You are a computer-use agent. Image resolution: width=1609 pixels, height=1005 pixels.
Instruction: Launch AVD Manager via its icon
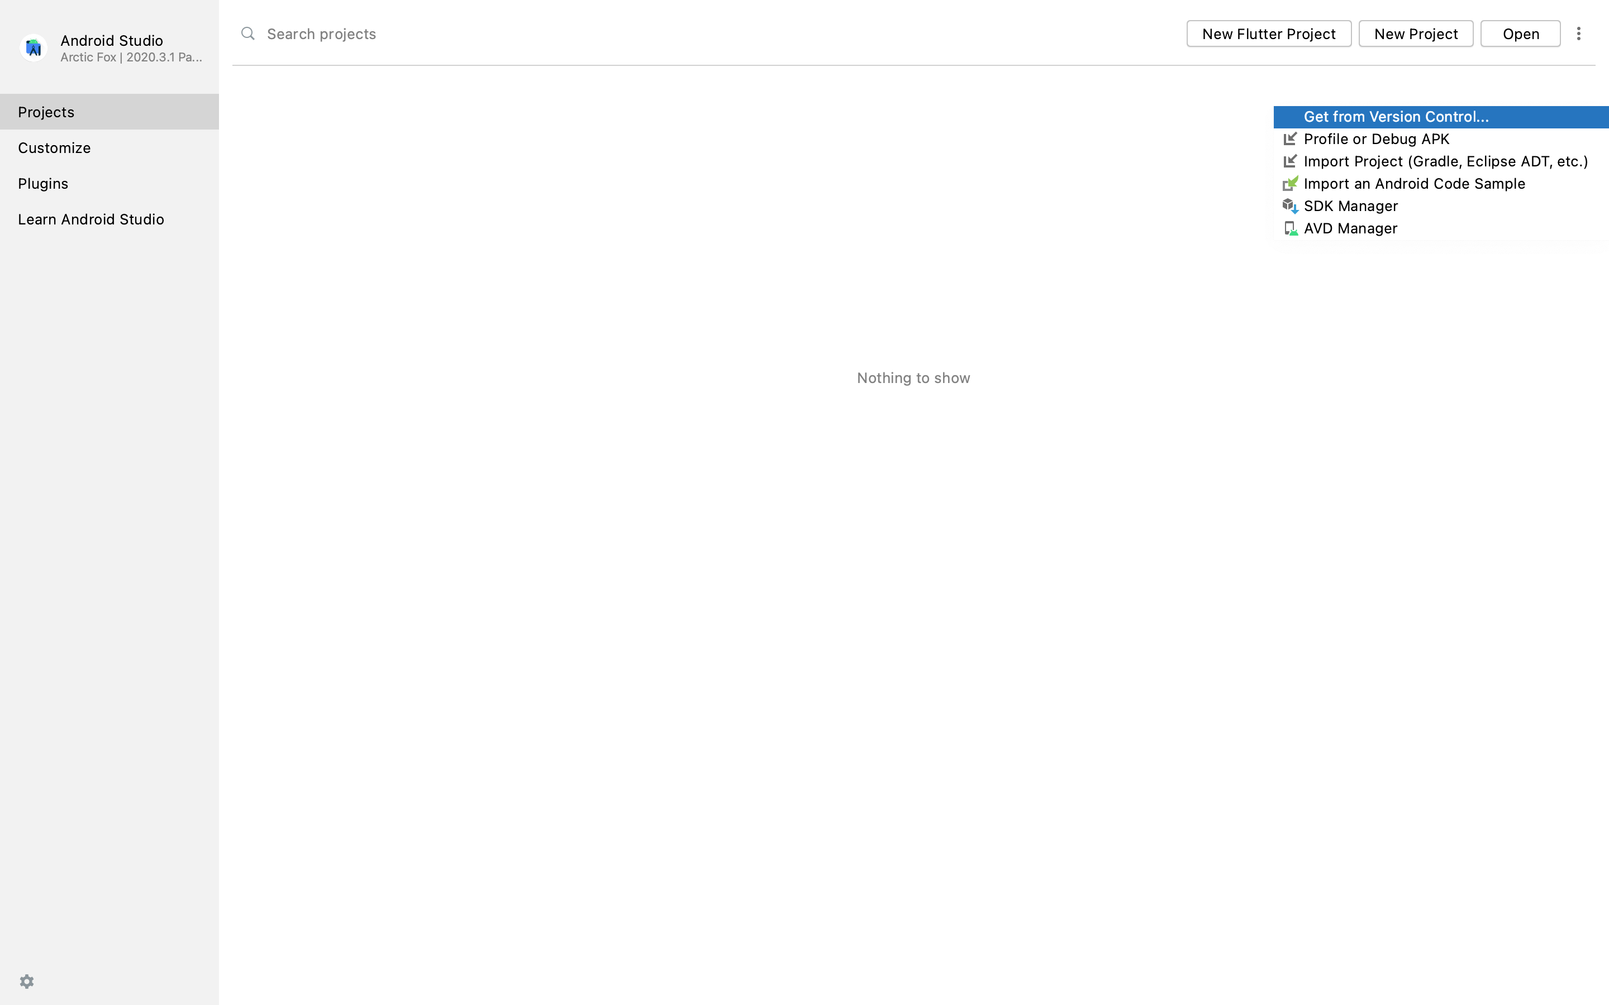[x=1290, y=229]
